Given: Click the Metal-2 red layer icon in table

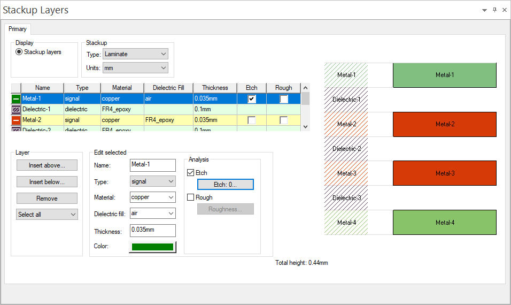Looking at the screenshot, I should tap(16, 120).
